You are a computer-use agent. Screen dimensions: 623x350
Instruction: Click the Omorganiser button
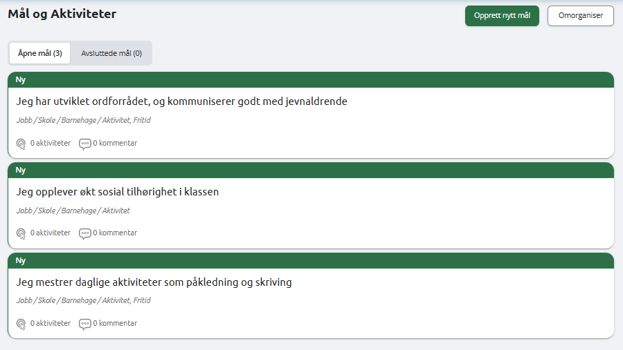(581, 16)
